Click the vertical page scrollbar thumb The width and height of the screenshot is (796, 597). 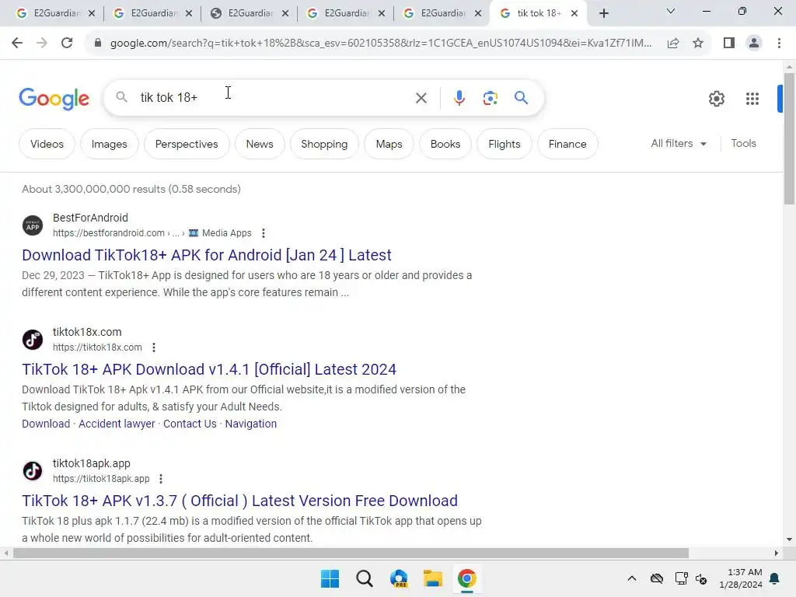coord(789,138)
